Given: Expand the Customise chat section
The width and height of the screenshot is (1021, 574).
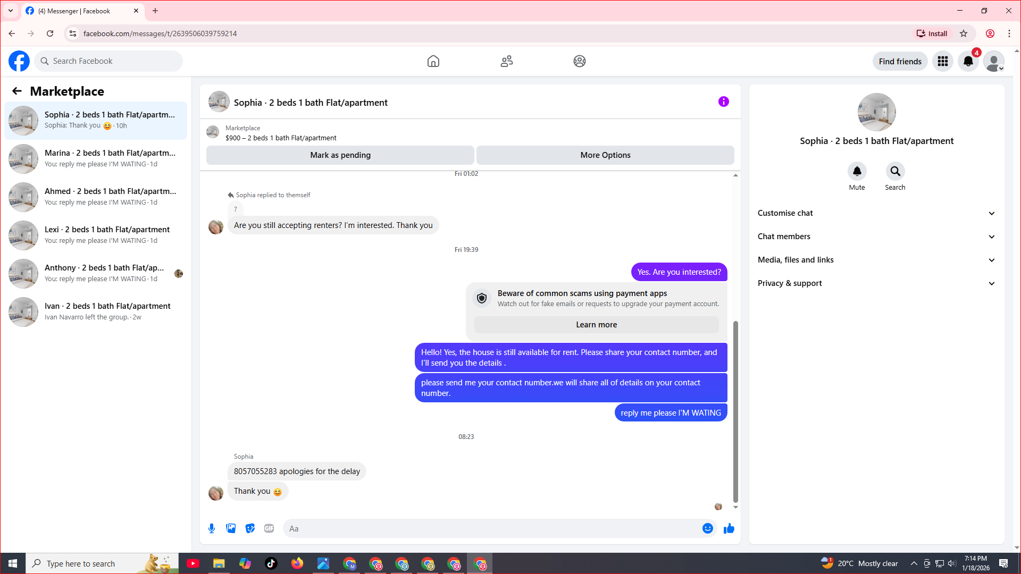Looking at the screenshot, I should click(876, 213).
